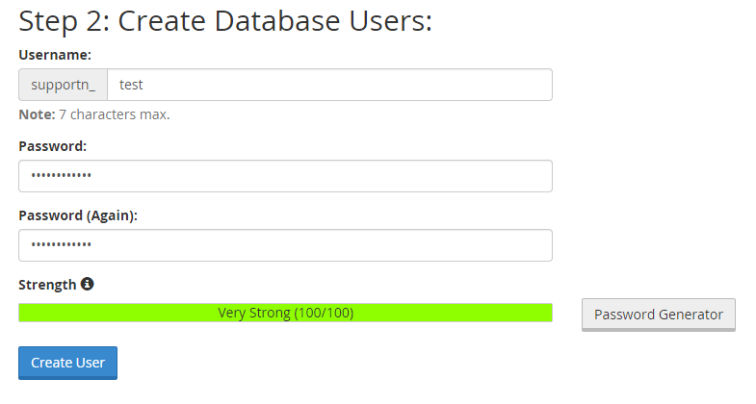Click the Strength label text
756x404 pixels.
click(47, 285)
